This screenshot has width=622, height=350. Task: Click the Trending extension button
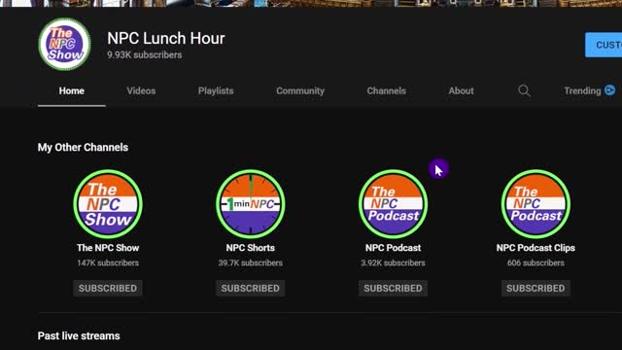590,90
